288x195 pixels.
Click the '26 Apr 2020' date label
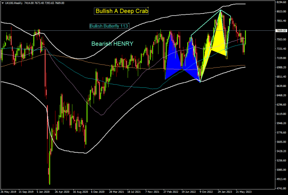point(63,192)
